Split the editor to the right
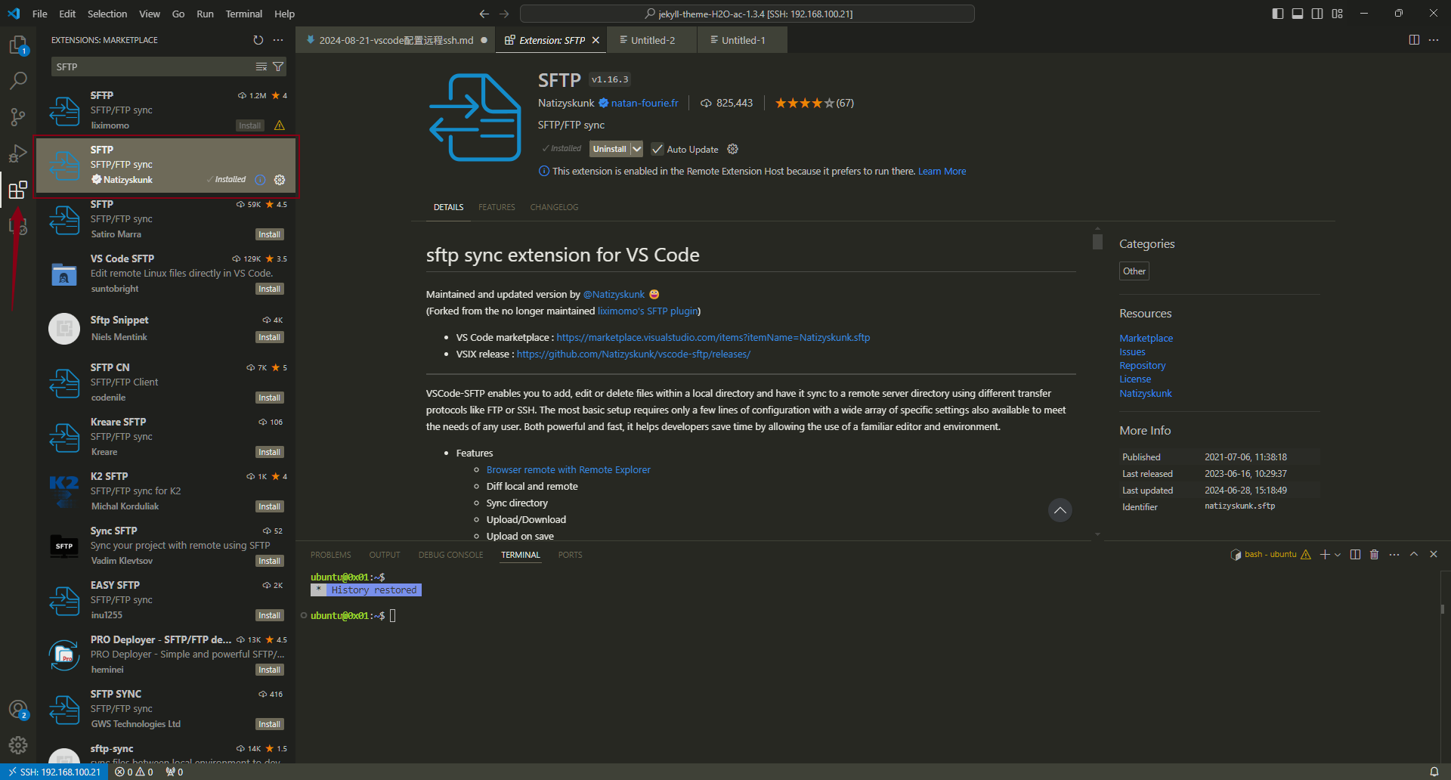1451x780 pixels. click(1414, 40)
